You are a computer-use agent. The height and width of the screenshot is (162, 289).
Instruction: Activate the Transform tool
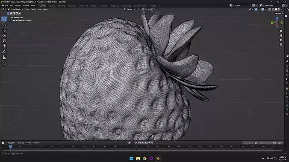coord(4,46)
